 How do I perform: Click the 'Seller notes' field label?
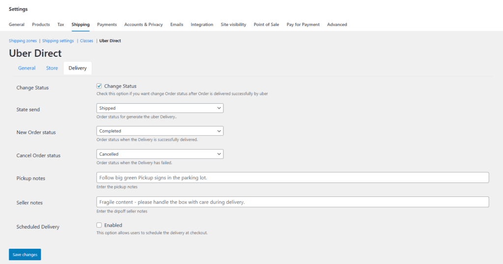29,203
